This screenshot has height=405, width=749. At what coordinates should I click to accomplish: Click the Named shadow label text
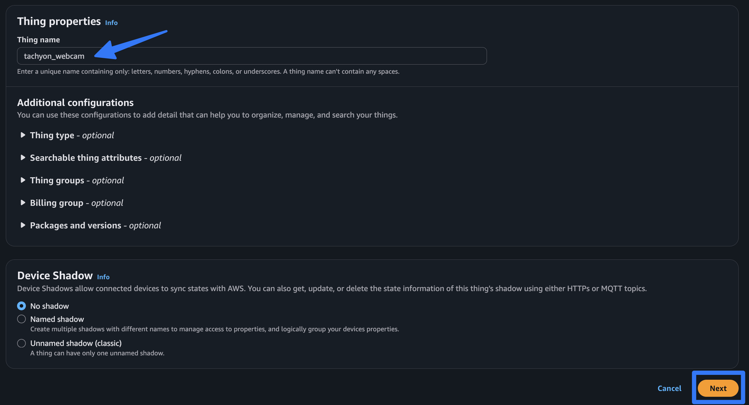click(x=57, y=319)
